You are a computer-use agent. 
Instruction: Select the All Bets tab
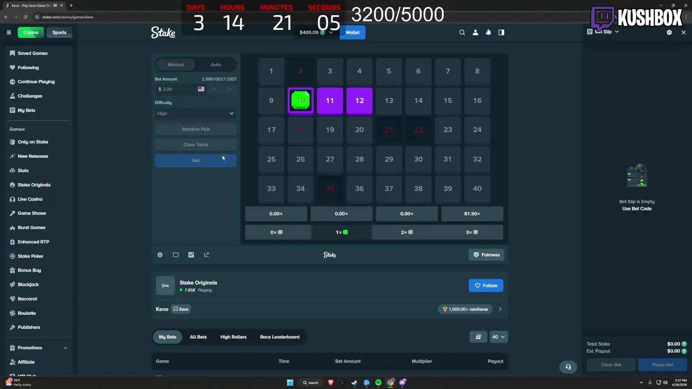(198, 337)
